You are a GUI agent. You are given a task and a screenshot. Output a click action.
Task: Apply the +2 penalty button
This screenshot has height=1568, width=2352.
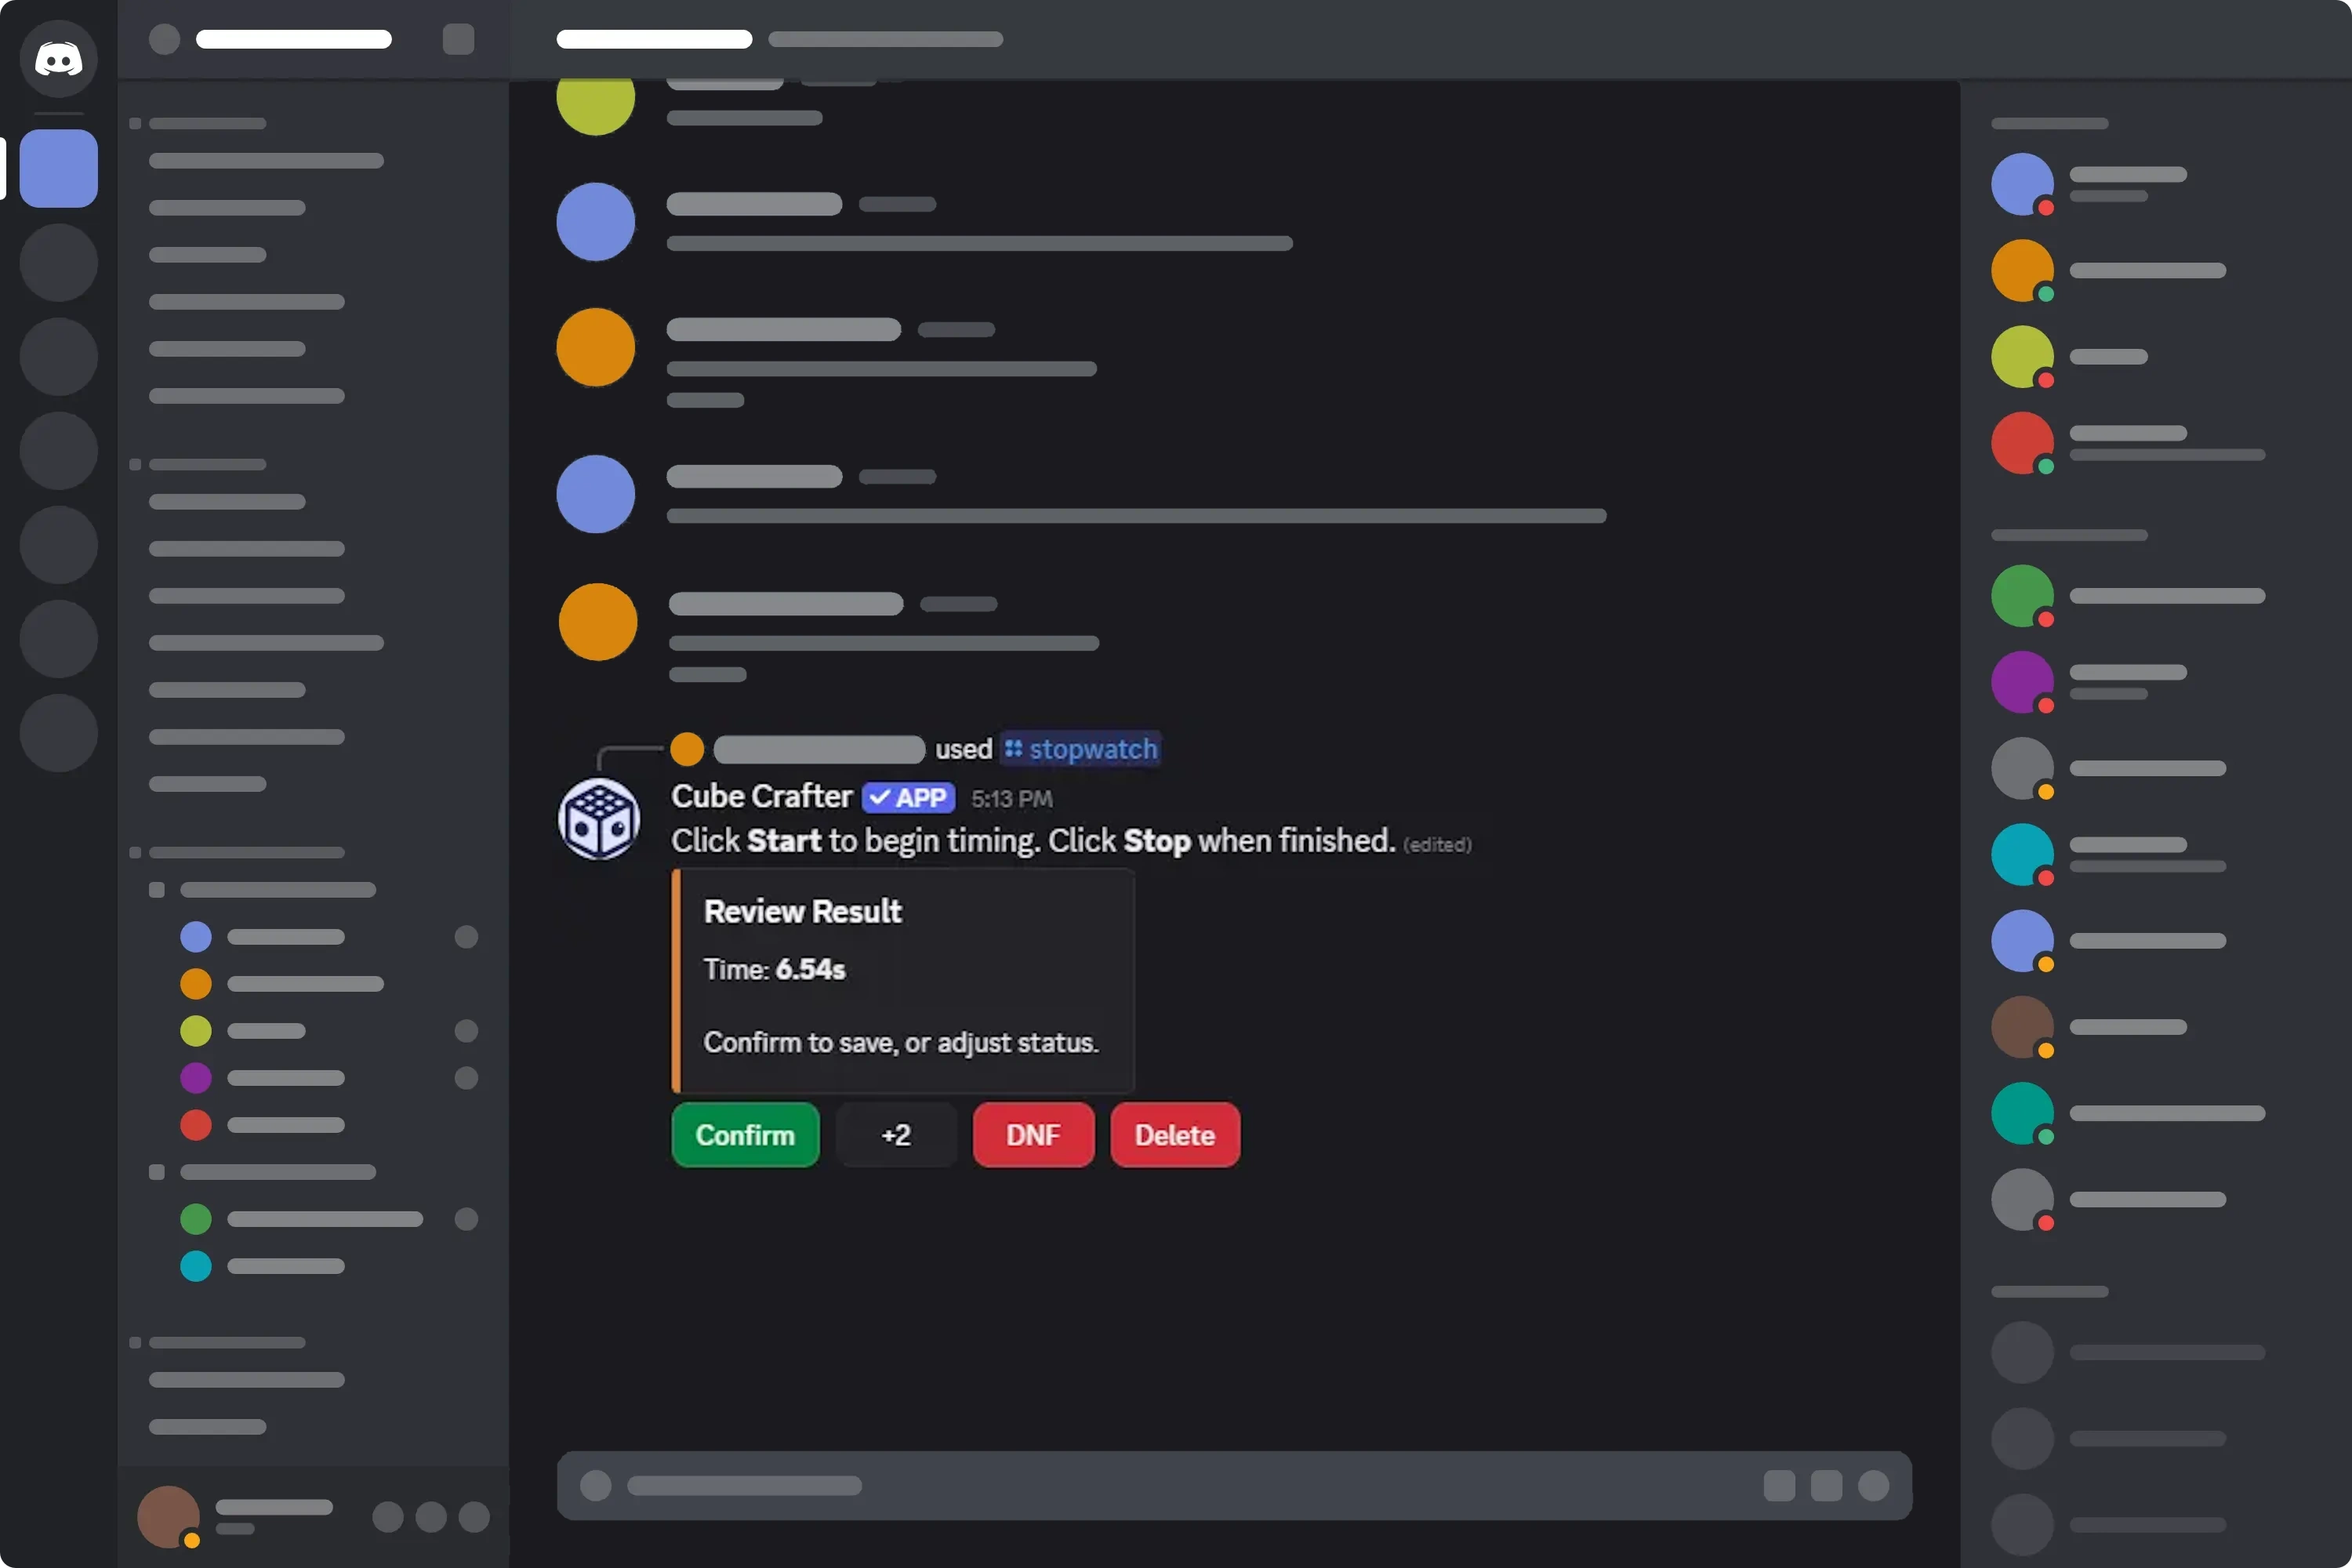pos(896,1134)
